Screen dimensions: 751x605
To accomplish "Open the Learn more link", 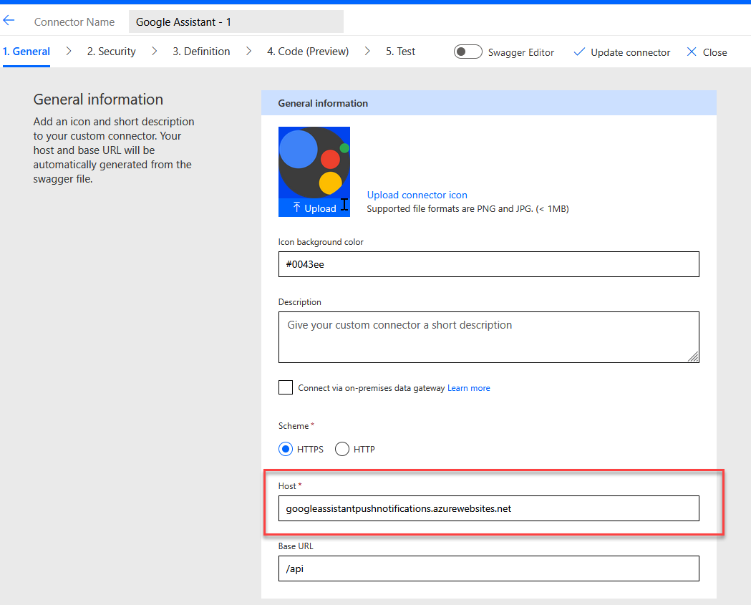I will (469, 388).
